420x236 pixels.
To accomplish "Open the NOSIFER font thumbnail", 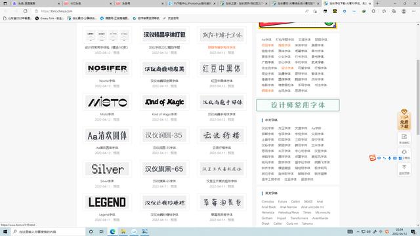I will coord(108,68).
